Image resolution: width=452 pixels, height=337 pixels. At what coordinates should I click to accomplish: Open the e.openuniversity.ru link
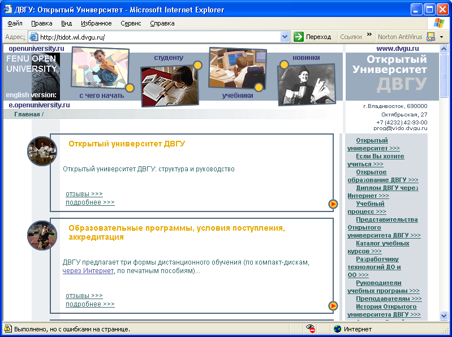39,105
